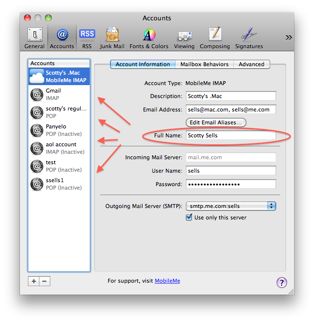Open Fonts & Colors preferences

(x=149, y=38)
